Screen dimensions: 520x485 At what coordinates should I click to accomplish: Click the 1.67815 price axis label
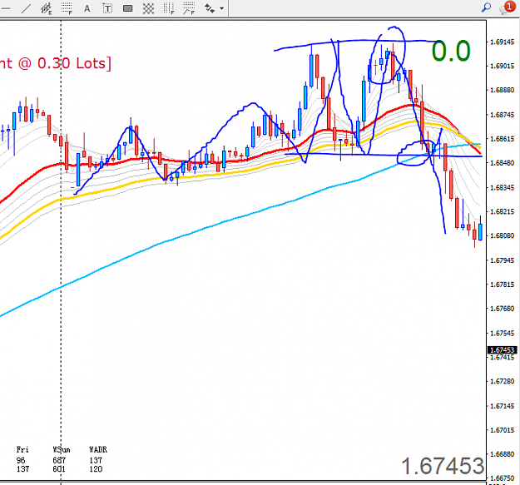(502, 285)
